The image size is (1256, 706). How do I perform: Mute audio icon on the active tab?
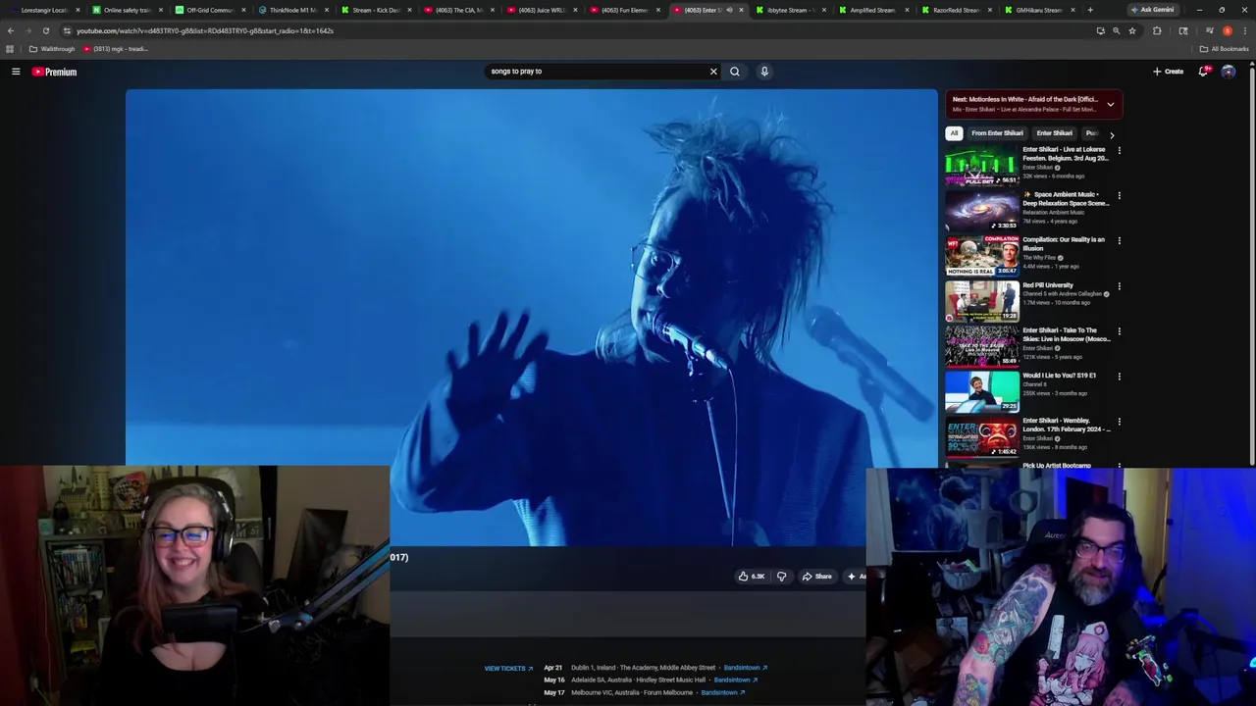pyautogui.click(x=729, y=10)
